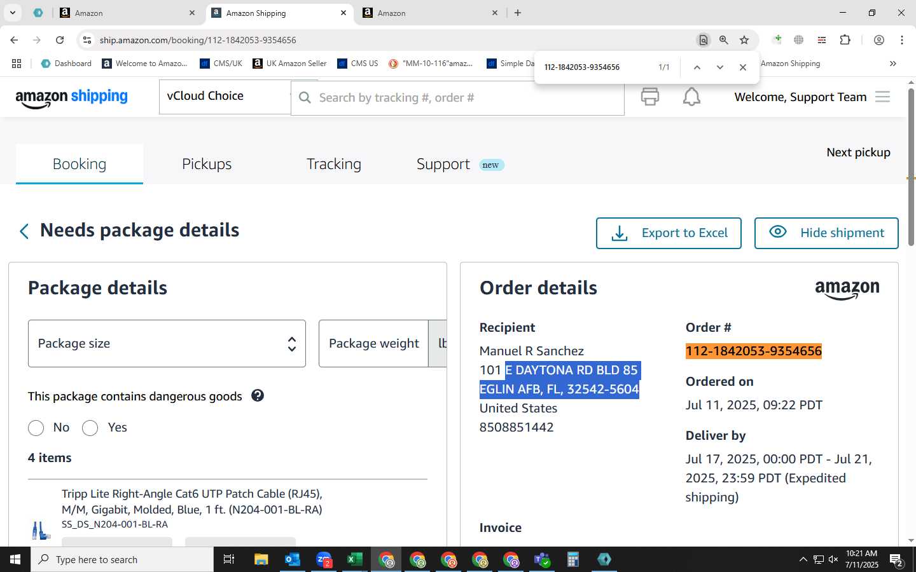The height and width of the screenshot is (572, 916).
Task: Open UK Amazon Seller bookmark
Action: [x=289, y=64]
